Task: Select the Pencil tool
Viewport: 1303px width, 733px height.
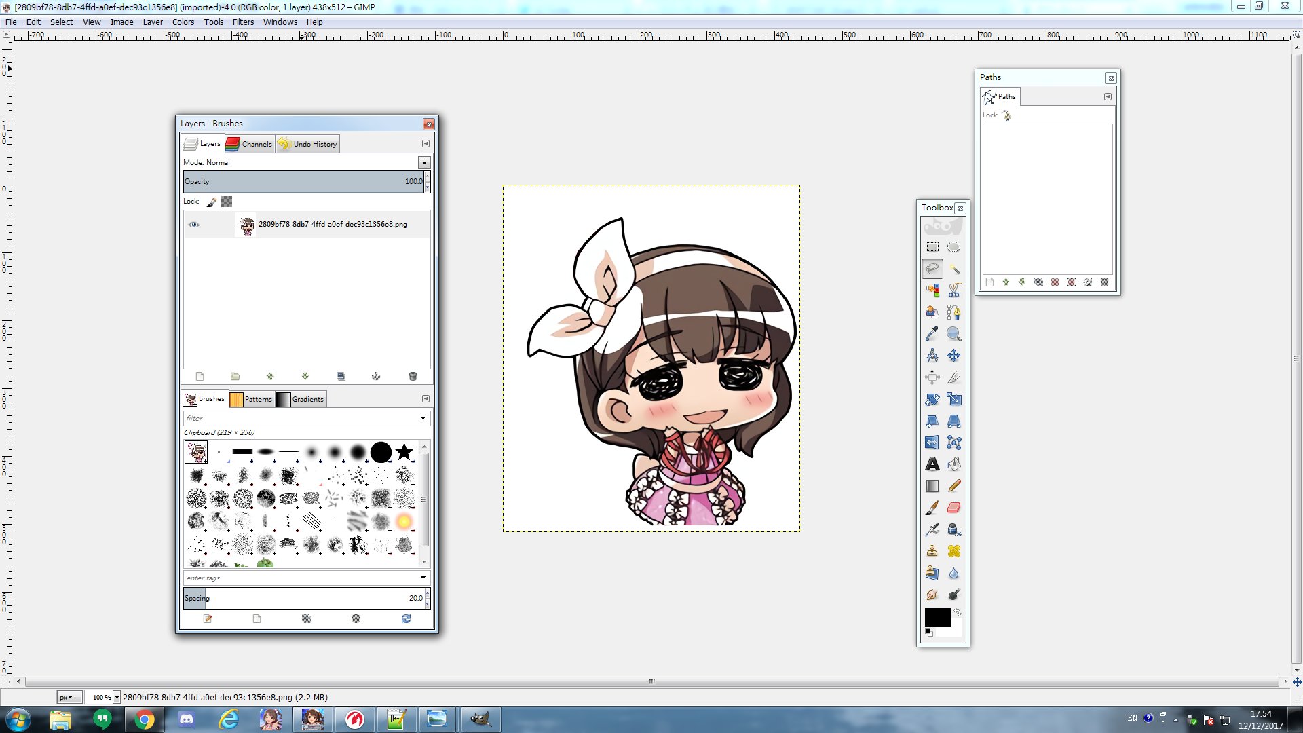Action: click(953, 486)
